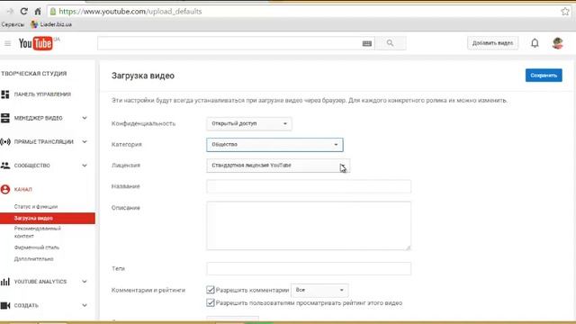This screenshot has height=324, width=576.
Task: Open the Лицензия dropdown Стандартная лицензия YouTube
Action: tap(278, 166)
